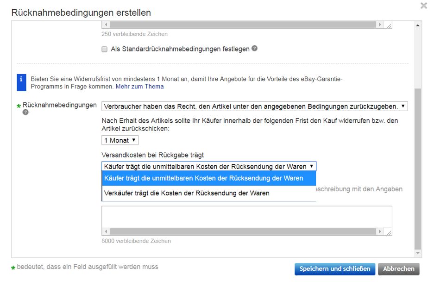Click the help icon below Rücknahmebedingungen label

(x=25, y=112)
